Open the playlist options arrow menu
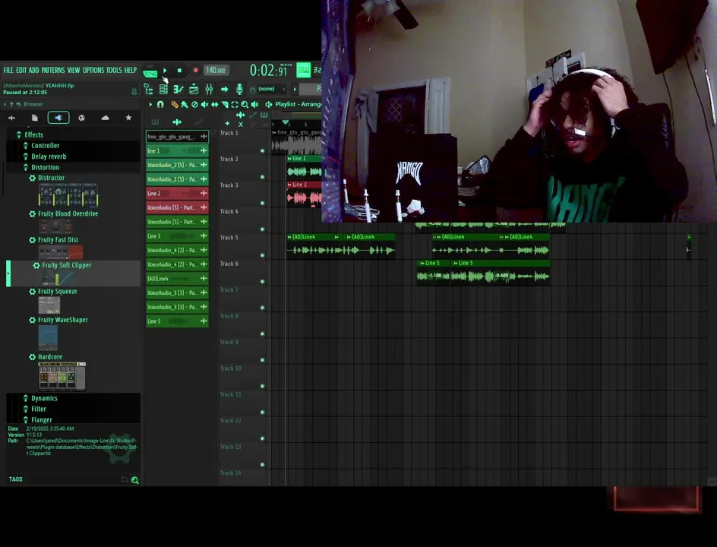The image size is (717, 547). (x=150, y=105)
